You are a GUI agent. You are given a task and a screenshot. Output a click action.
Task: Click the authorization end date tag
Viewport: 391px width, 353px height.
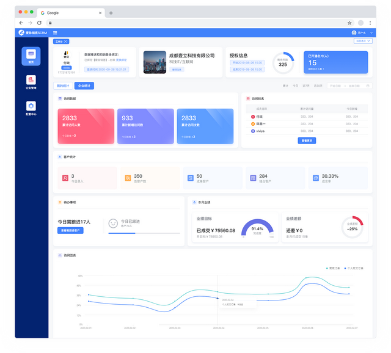pyautogui.click(x=247, y=69)
